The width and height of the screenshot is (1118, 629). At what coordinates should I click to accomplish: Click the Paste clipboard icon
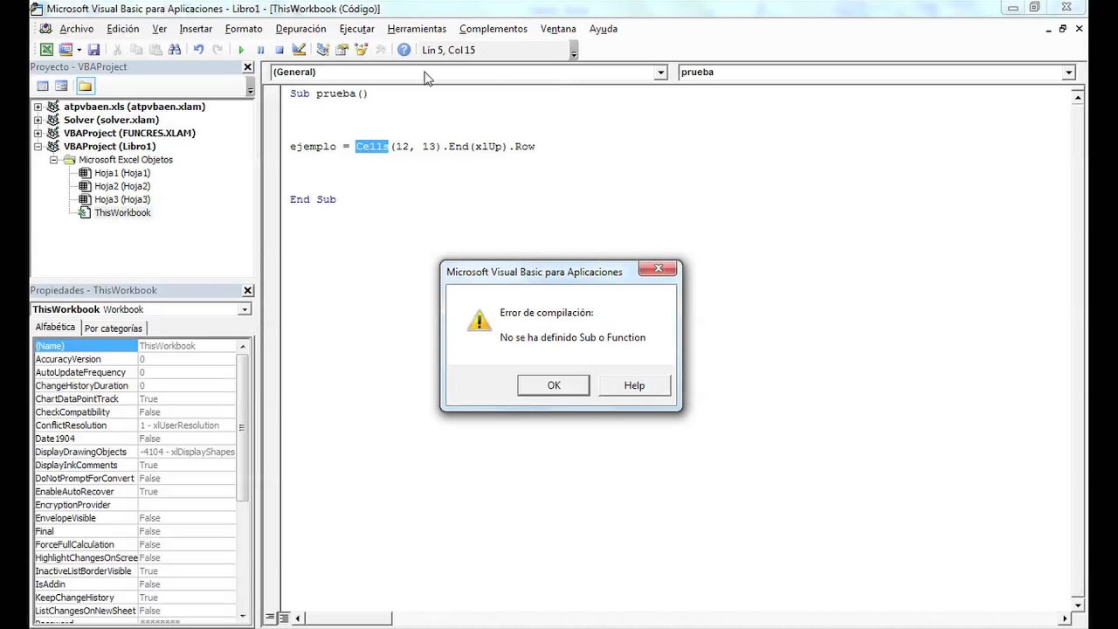coord(155,50)
